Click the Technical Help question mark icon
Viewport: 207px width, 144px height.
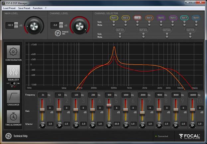9,136
